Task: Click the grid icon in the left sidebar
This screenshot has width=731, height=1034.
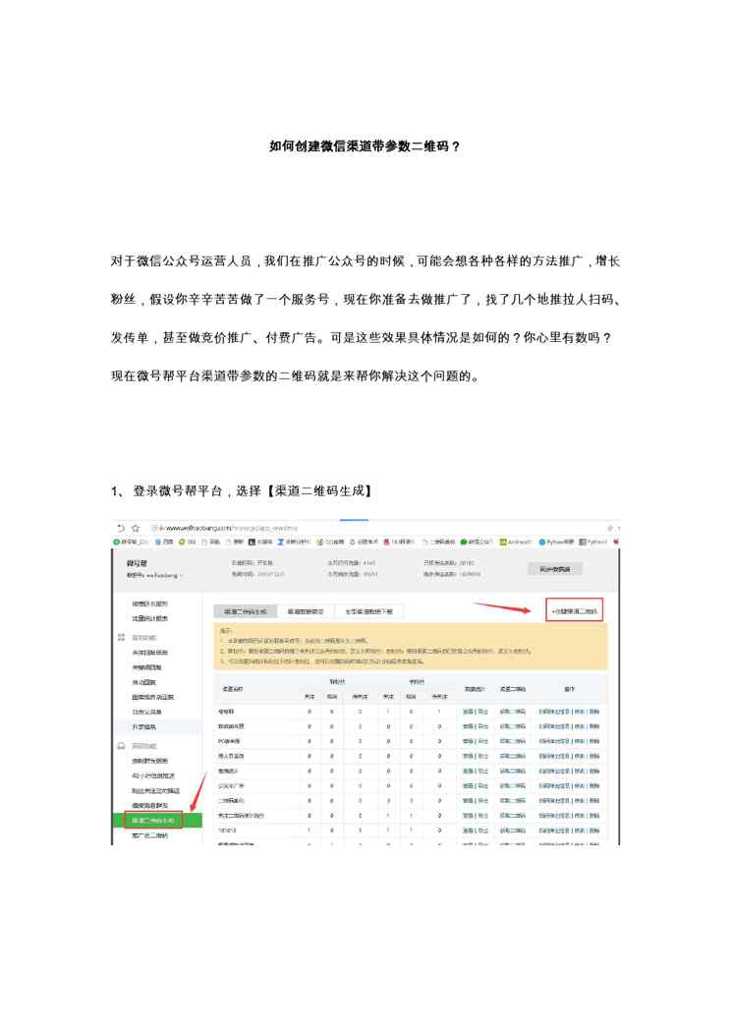Action: point(121,637)
